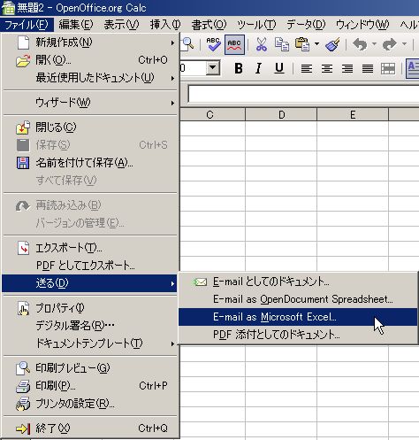Choose エクスポート(T)... entry
Image resolution: width=419 pixels, height=440 pixels.
pyautogui.click(x=89, y=248)
